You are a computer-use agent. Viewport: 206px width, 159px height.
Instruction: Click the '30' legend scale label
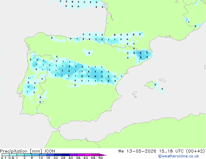tap(71, 158)
